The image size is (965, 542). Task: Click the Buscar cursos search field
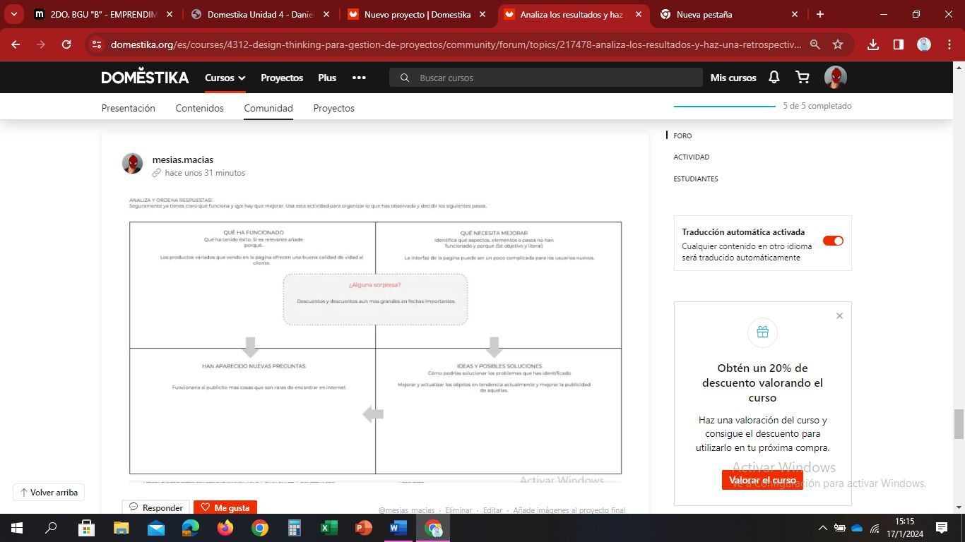coord(551,78)
